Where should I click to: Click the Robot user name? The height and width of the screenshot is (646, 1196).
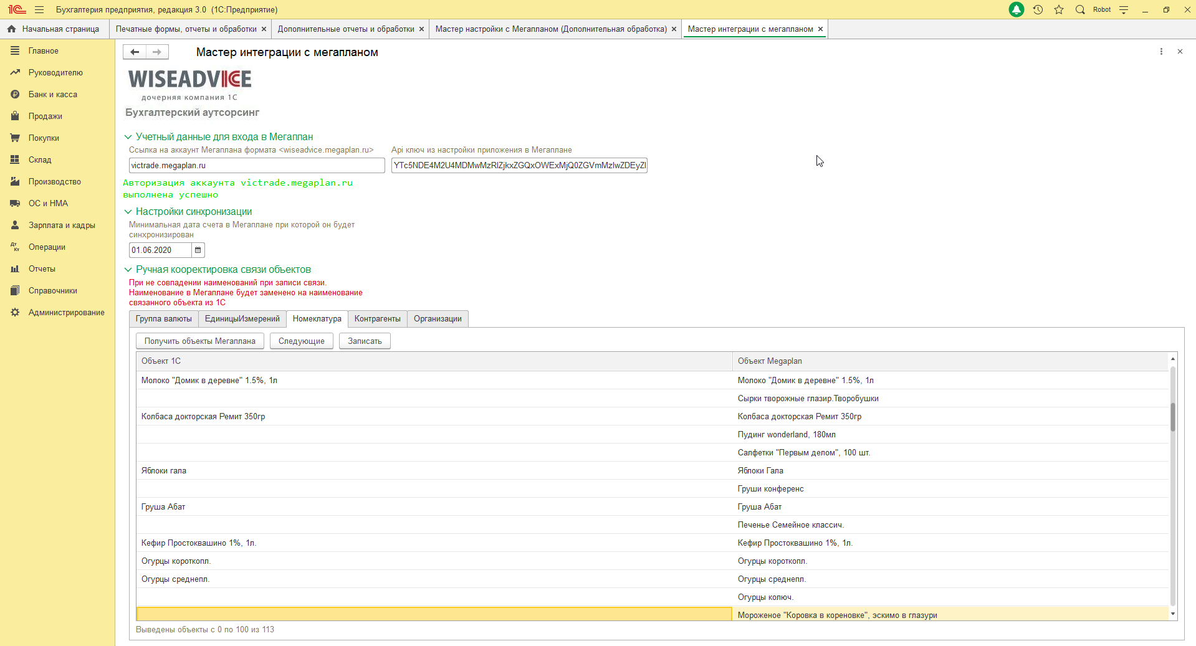click(1102, 9)
